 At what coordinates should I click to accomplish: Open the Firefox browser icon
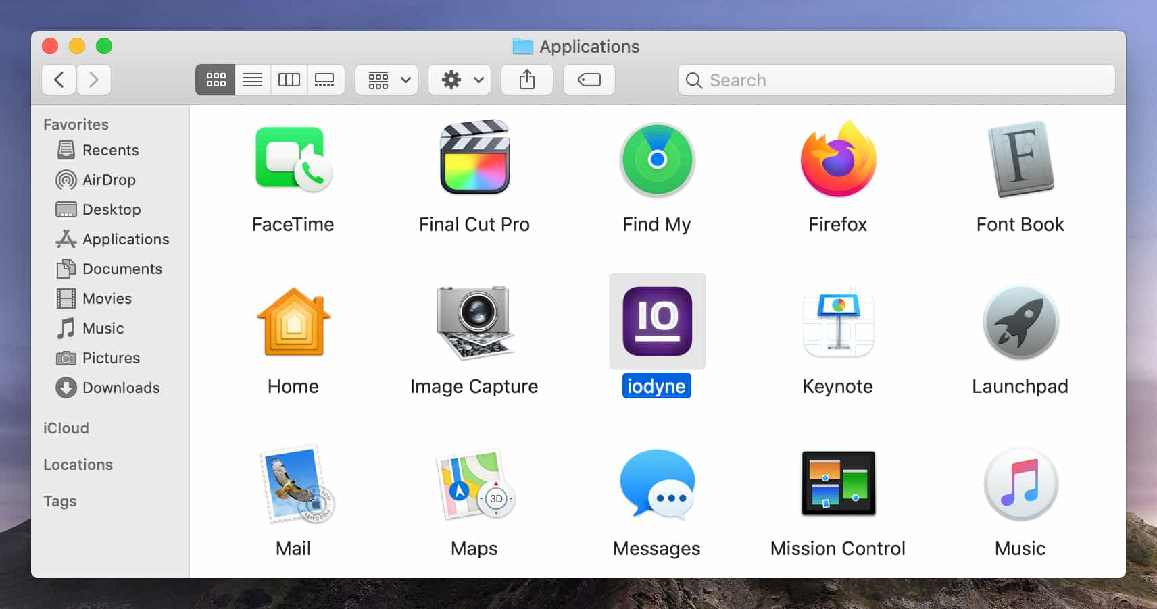pyautogui.click(x=838, y=159)
